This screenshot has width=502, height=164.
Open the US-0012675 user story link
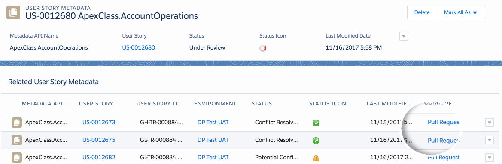99,140
